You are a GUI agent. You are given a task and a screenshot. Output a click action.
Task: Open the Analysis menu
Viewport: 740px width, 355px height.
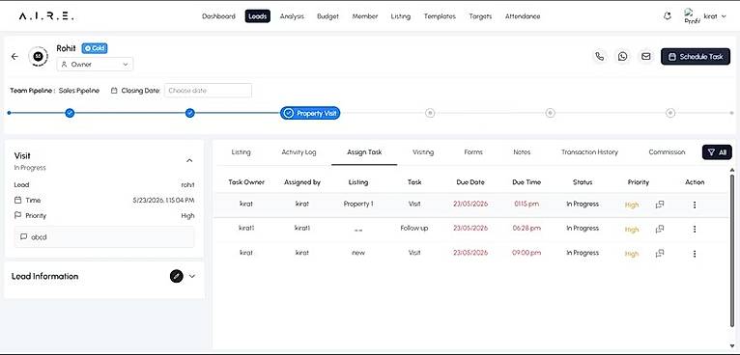click(x=292, y=16)
